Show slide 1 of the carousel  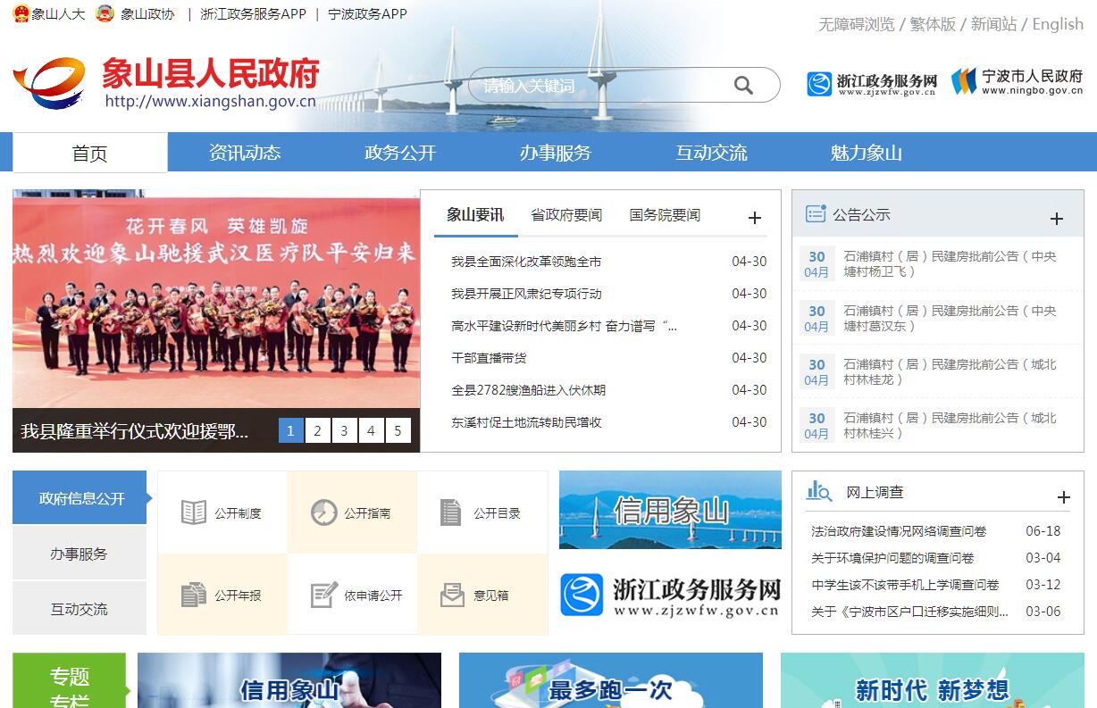point(291,430)
